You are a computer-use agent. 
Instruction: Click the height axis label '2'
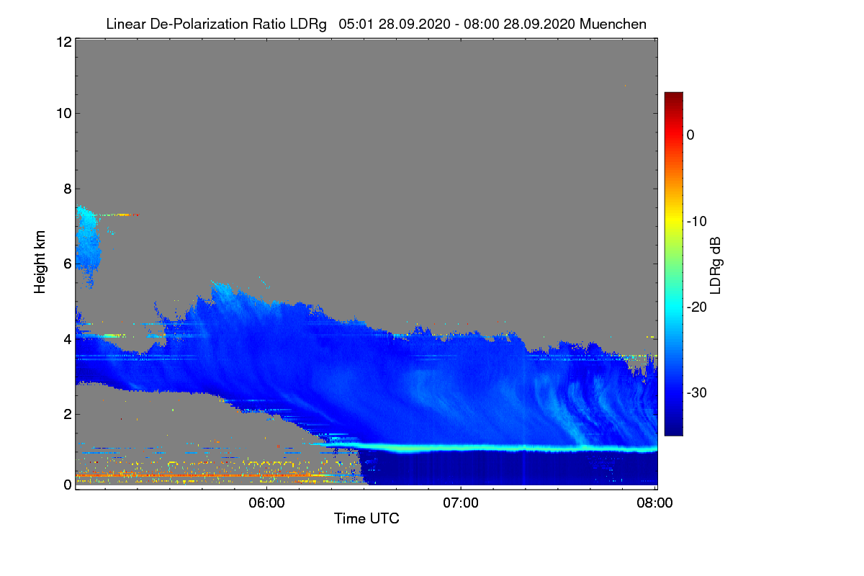(67, 414)
